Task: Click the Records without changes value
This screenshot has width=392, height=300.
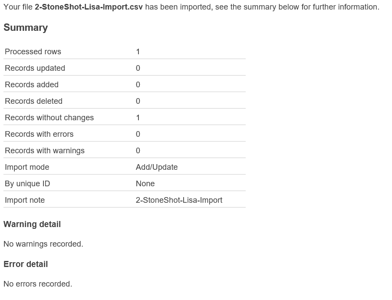Action: pos(138,118)
